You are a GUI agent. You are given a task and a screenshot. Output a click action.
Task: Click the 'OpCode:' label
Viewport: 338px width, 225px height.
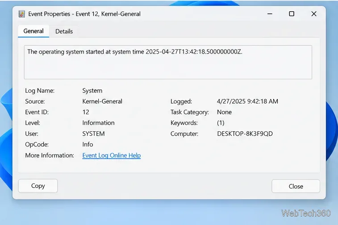pyautogui.click(x=37, y=144)
